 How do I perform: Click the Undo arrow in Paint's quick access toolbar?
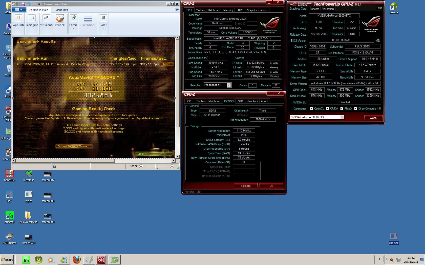tap(29, 4)
